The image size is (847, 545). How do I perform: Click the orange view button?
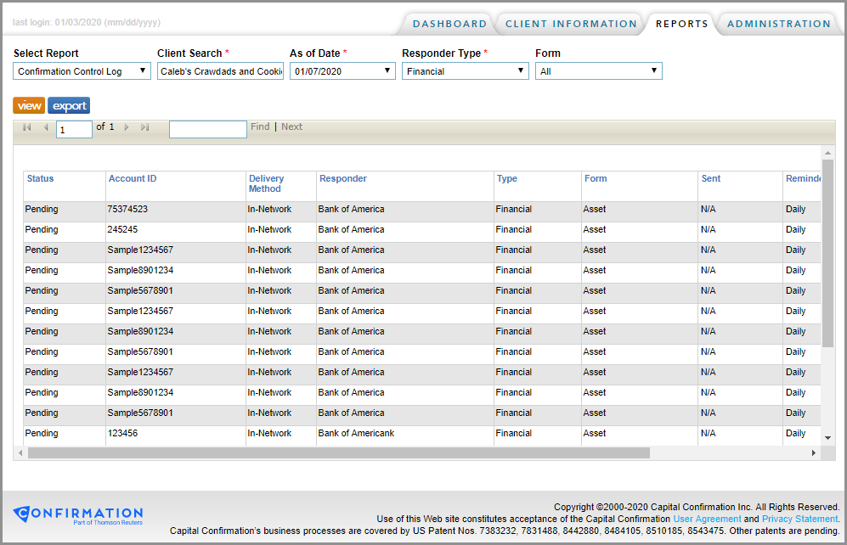[x=29, y=105]
